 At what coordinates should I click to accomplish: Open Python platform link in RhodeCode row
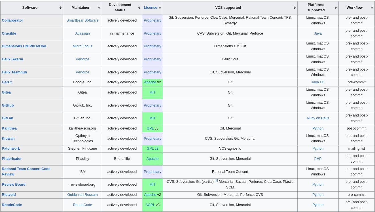[x=318, y=205]
